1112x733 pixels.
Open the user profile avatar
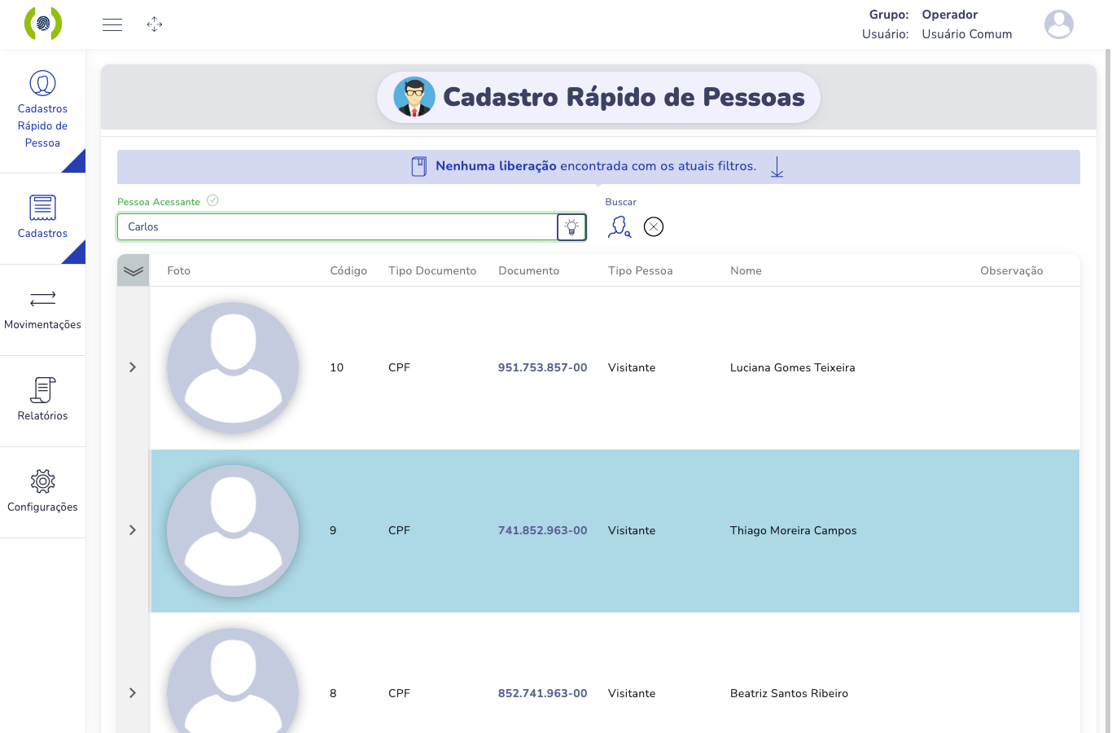(1059, 24)
